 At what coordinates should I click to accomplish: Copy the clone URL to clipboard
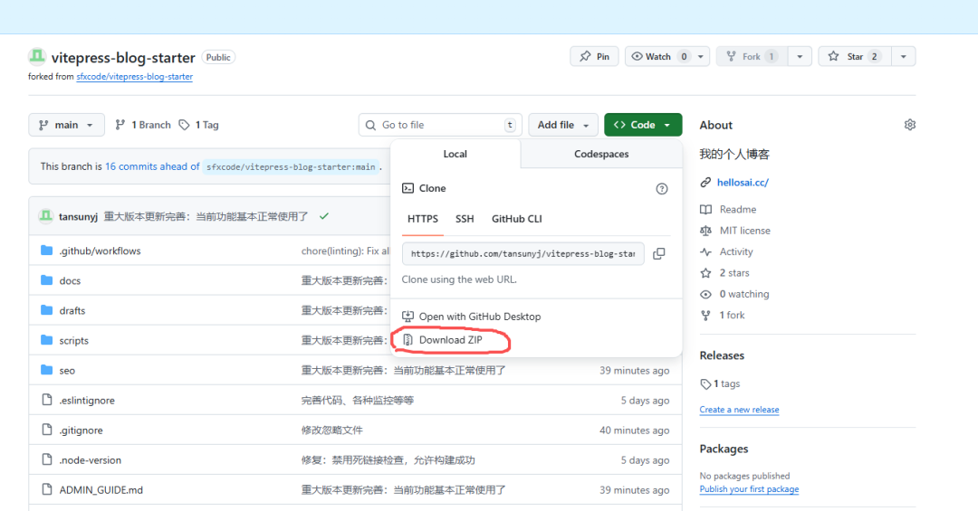point(659,253)
